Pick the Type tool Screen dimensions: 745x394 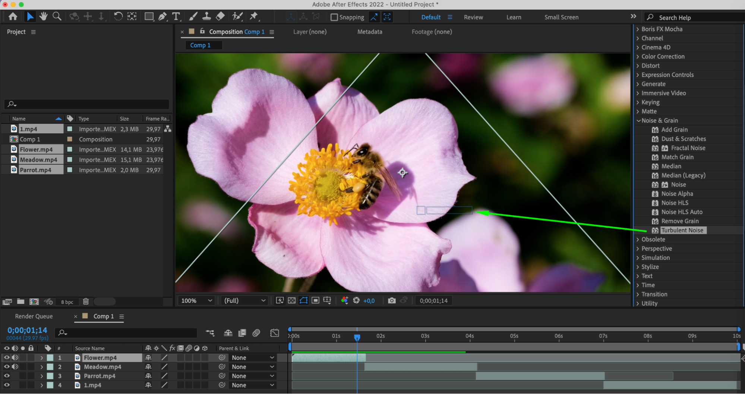tap(176, 16)
